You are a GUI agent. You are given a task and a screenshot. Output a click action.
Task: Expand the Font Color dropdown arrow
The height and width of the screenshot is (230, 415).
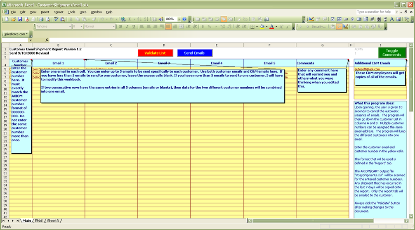pyautogui.click(x=276, y=26)
